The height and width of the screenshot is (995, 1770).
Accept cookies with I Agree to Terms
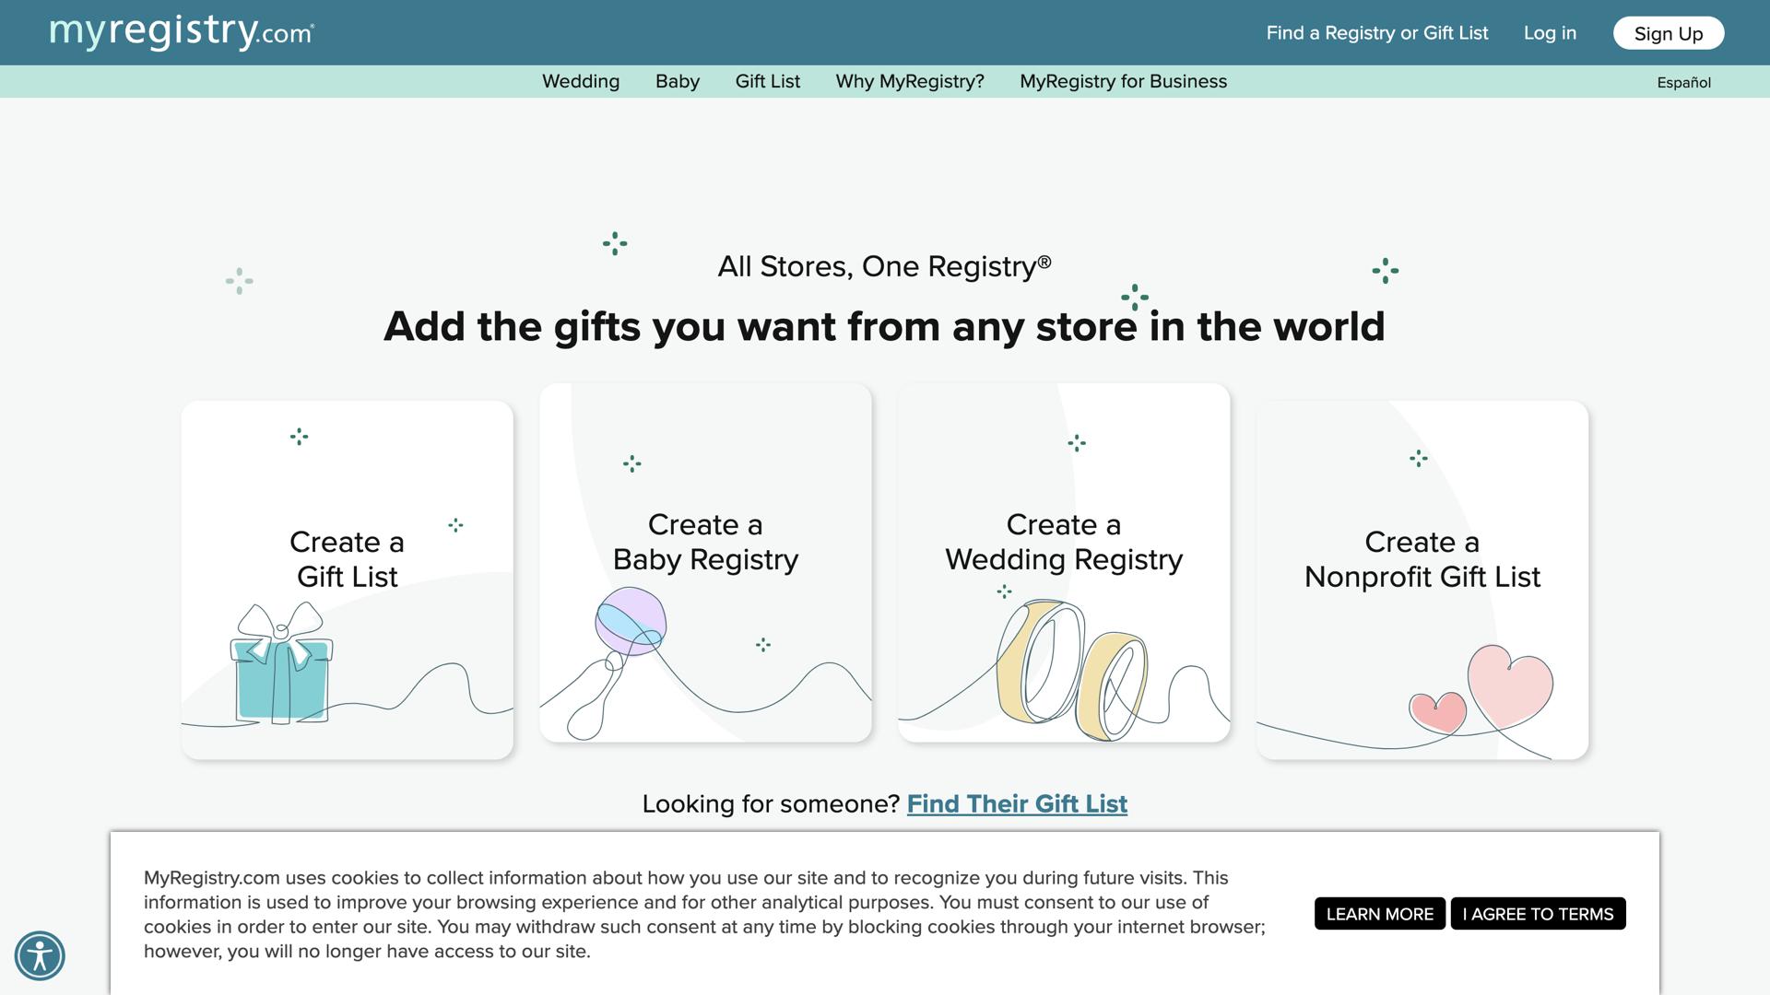coord(1538,914)
